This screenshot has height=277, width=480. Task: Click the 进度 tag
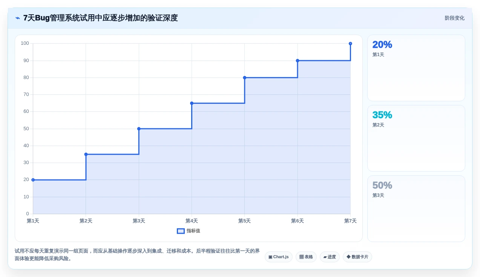[x=330, y=257]
